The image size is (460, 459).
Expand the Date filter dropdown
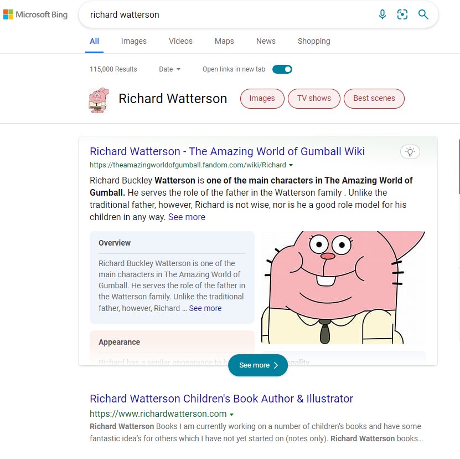click(x=169, y=69)
